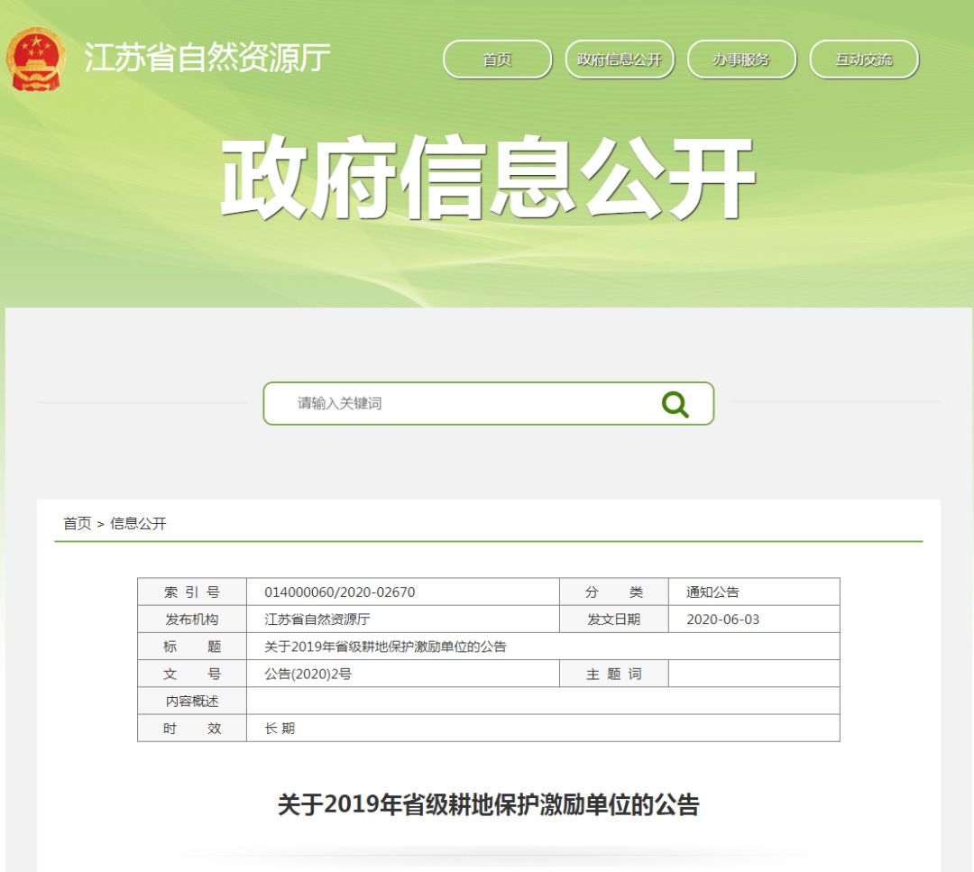The width and height of the screenshot is (974, 872).
Task: Click the national emblem logo
Action: tap(35, 59)
